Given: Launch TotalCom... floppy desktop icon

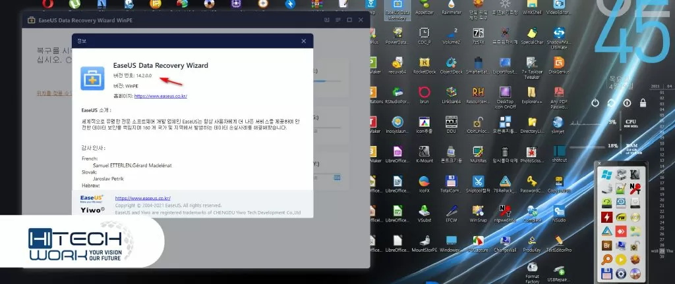Looking at the screenshot, I should 451,184.
